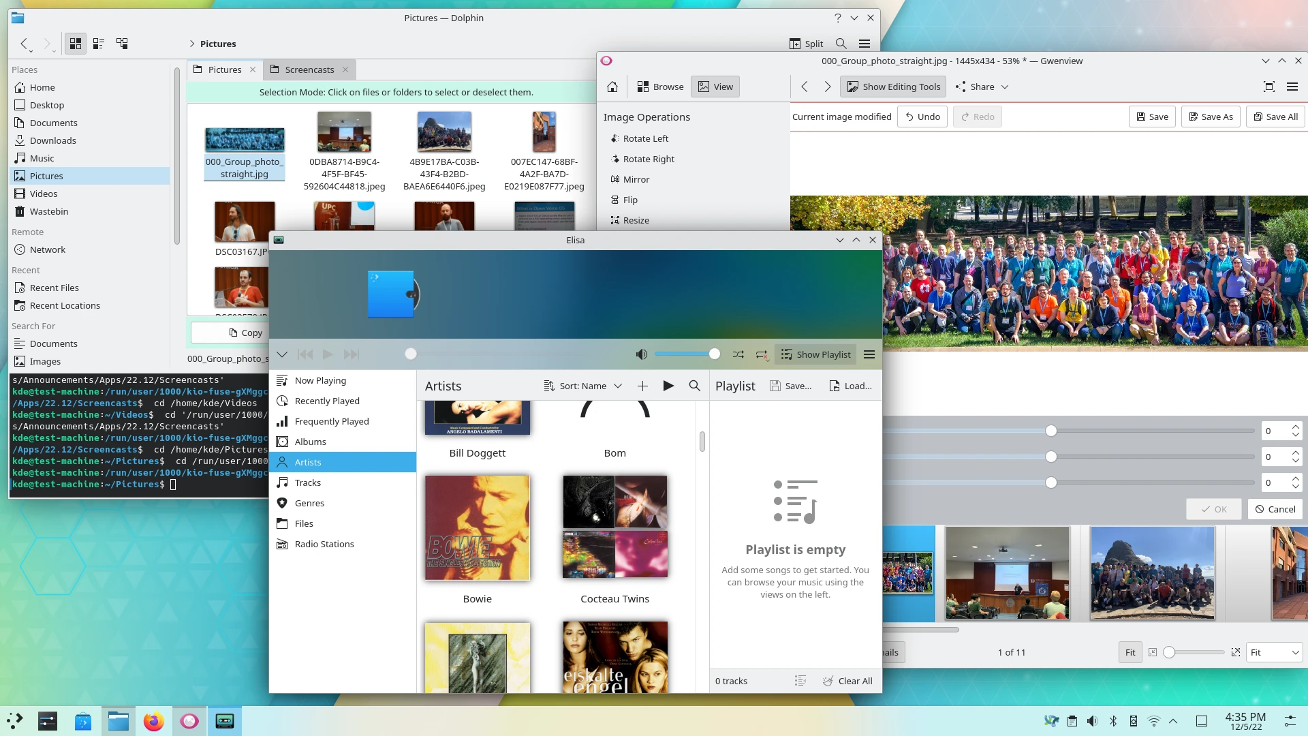1308x736 pixels.
Task: Click the Mirror icon in Image Operations
Action: click(x=614, y=179)
